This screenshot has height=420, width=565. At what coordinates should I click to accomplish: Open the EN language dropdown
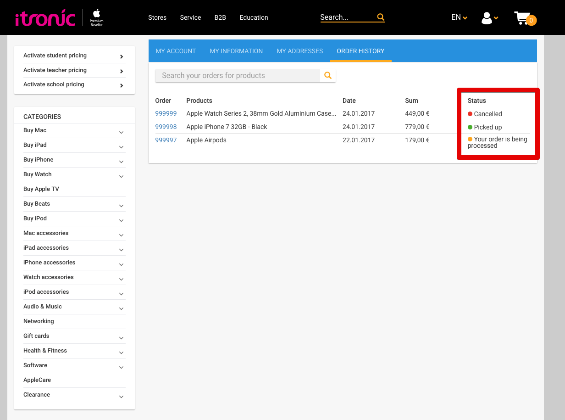459,17
